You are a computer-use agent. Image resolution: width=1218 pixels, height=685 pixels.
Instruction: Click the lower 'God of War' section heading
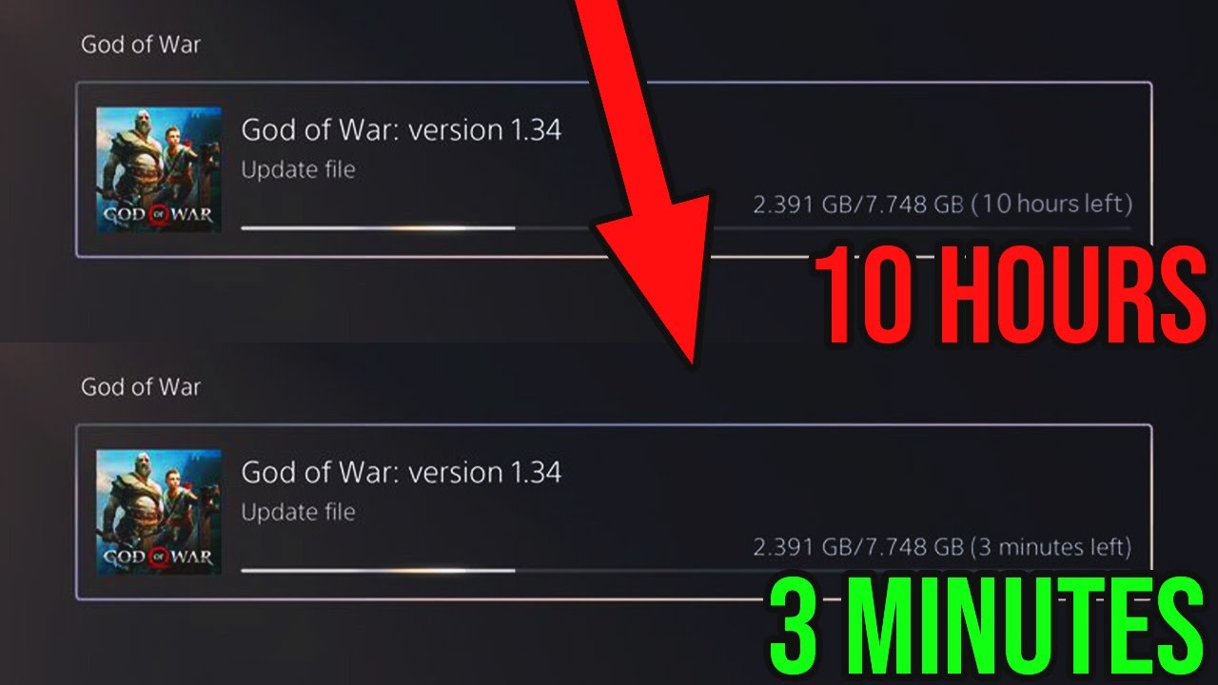point(141,387)
